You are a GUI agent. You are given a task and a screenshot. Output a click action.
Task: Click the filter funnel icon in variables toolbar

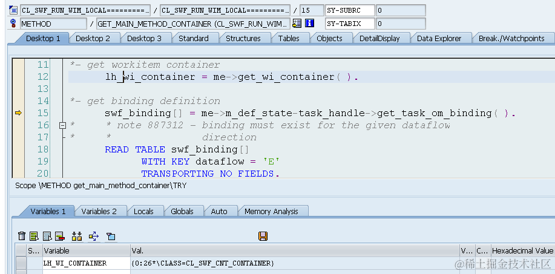111,236
